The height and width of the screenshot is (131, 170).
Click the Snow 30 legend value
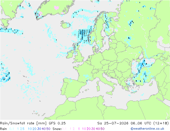coord(93,129)
